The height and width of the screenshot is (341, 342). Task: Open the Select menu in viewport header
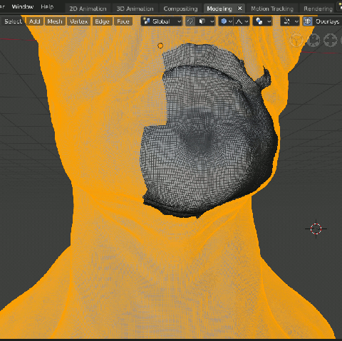[x=13, y=21]
